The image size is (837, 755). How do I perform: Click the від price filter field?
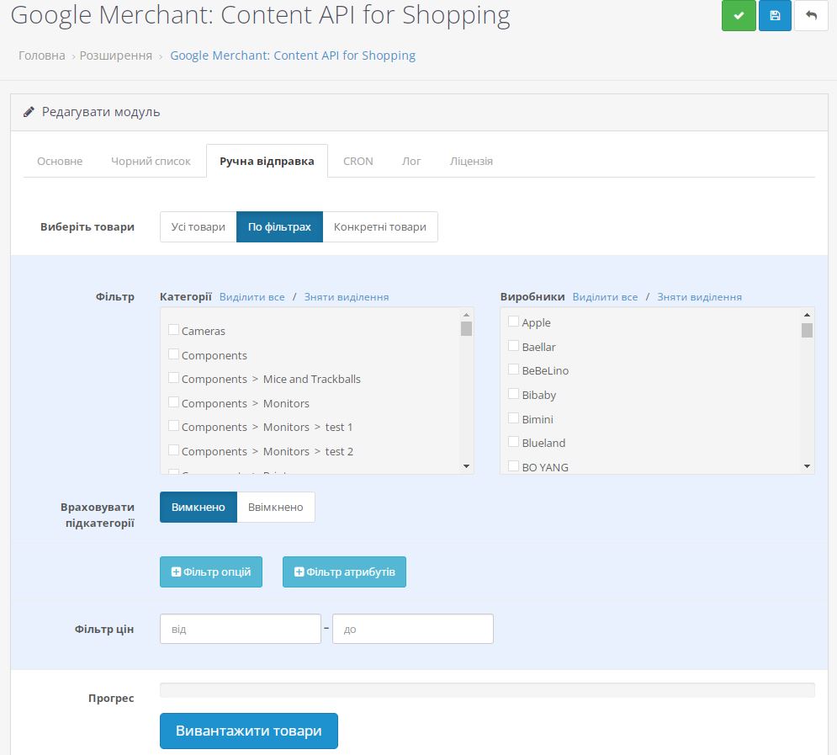click(x=240, y=628)
